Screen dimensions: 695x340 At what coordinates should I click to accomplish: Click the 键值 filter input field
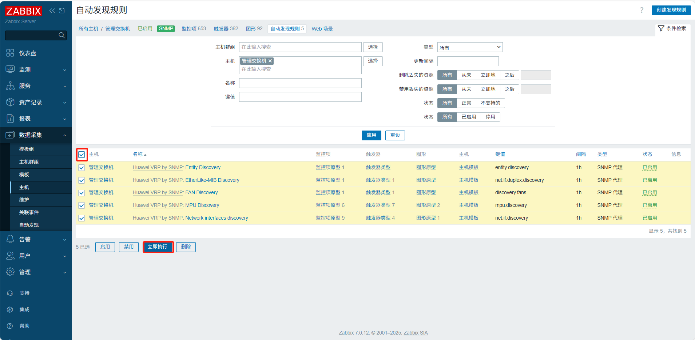click(x=300, y=97)
